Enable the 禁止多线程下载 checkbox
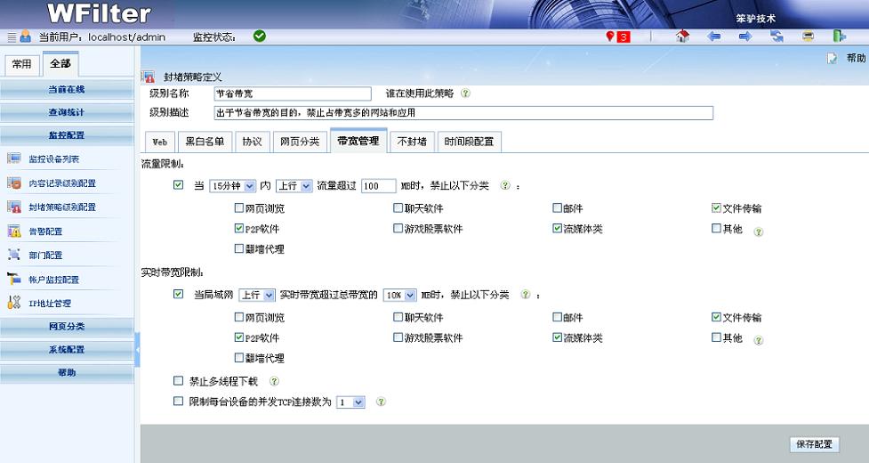Screen dimensions: 869x463 179,381
